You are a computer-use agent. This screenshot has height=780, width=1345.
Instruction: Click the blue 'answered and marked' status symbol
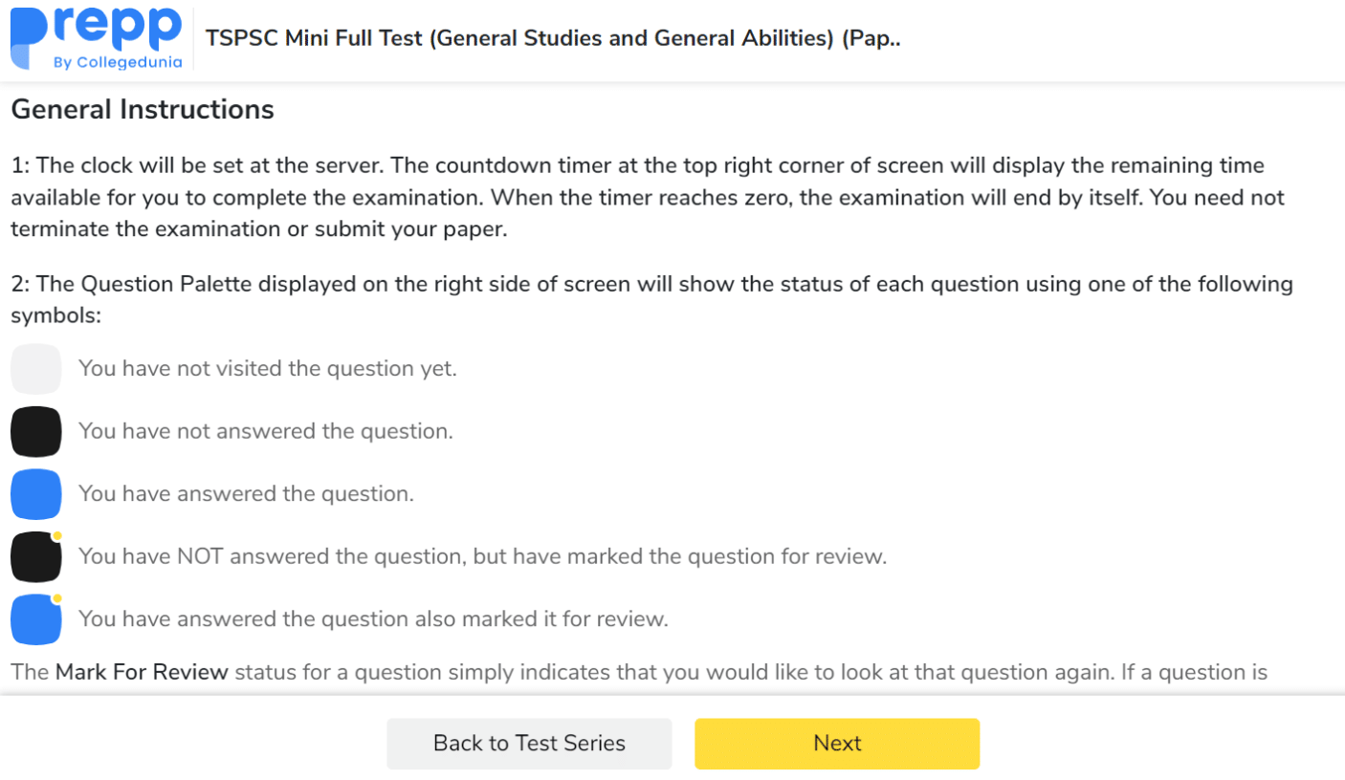point(34,618)
